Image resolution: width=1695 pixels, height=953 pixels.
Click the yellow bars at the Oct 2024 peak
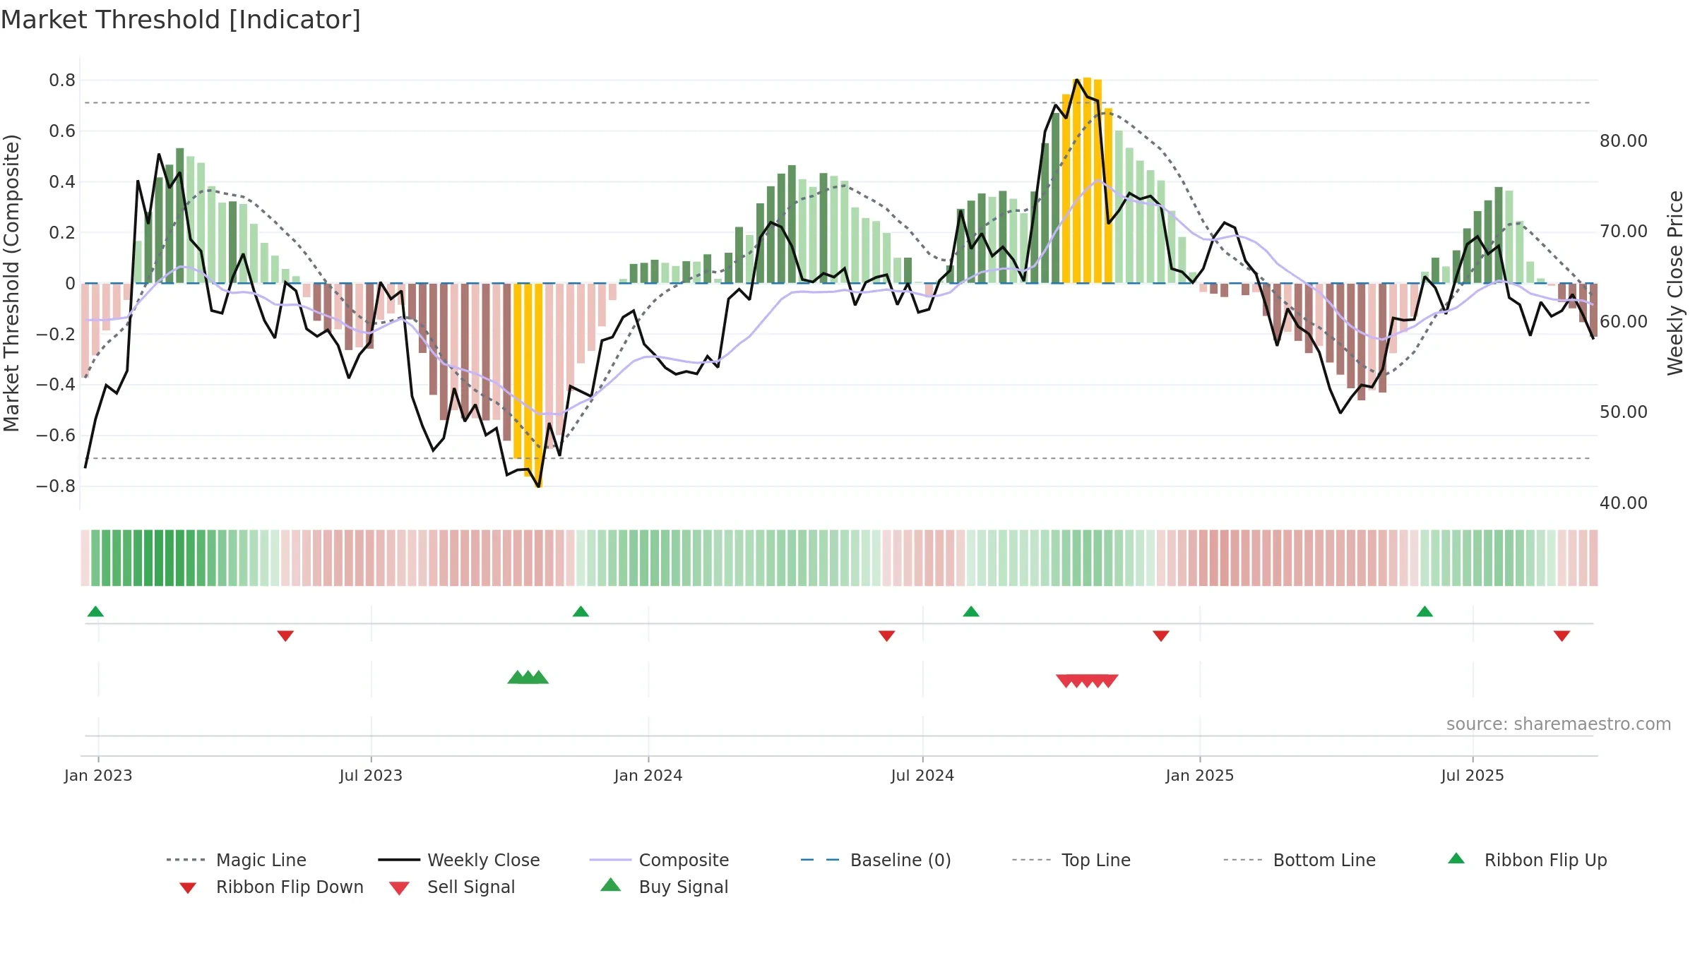click(x=1088, y=180)
